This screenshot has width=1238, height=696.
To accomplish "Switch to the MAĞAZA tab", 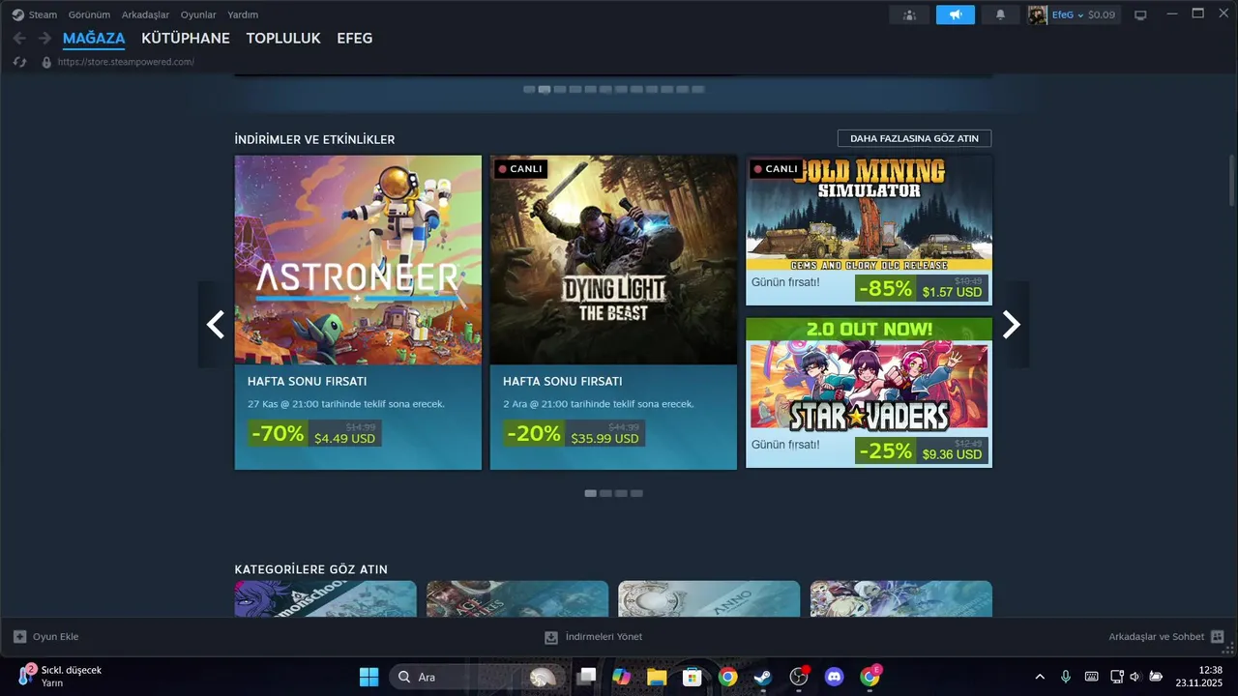I will point(94,39).
